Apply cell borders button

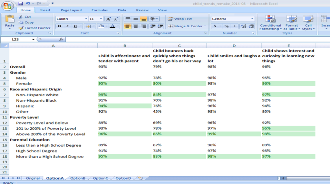tap(88, 26)
